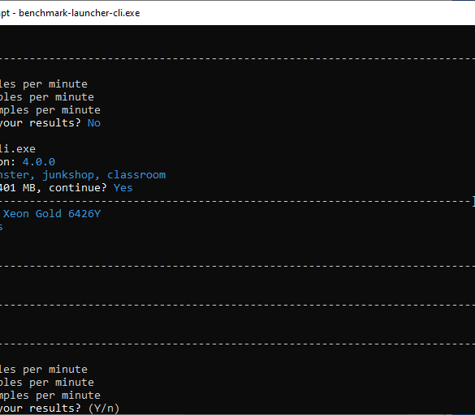Viewport: 475px width, 415px height.
Task: Click "mples per minute" line above No
Action: (50, 110)
